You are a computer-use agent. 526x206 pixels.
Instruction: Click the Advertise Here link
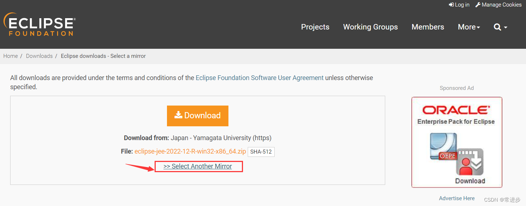(x=457, y=198)
